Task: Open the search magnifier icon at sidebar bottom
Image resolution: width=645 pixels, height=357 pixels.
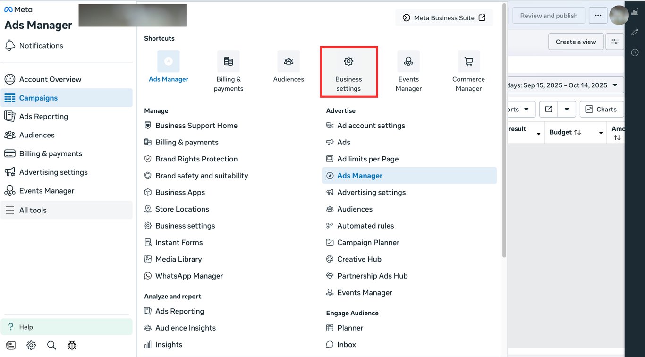Action: 51,345
